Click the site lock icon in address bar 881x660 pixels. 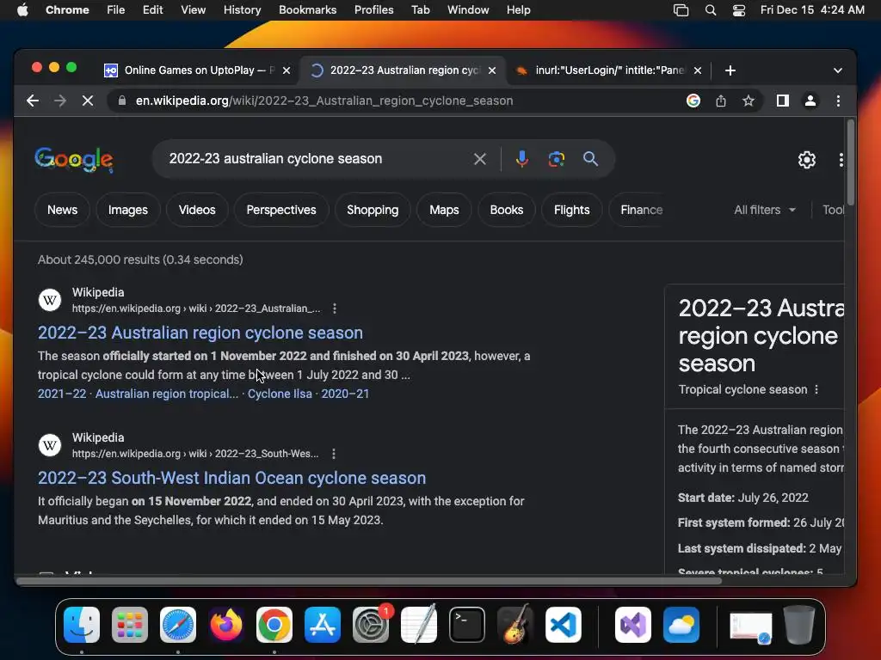coord(122,101)
